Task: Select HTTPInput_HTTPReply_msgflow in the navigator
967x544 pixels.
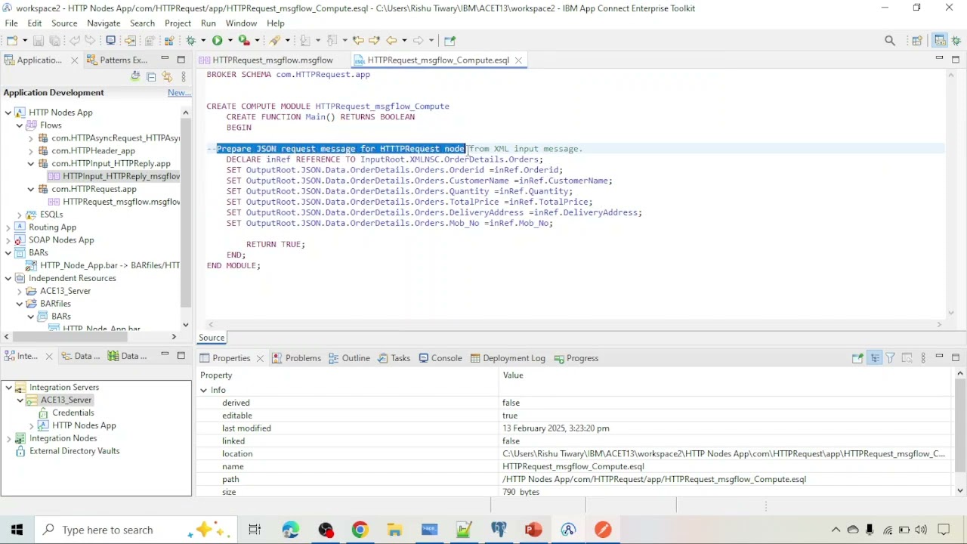Action: [x=115, y=176]
